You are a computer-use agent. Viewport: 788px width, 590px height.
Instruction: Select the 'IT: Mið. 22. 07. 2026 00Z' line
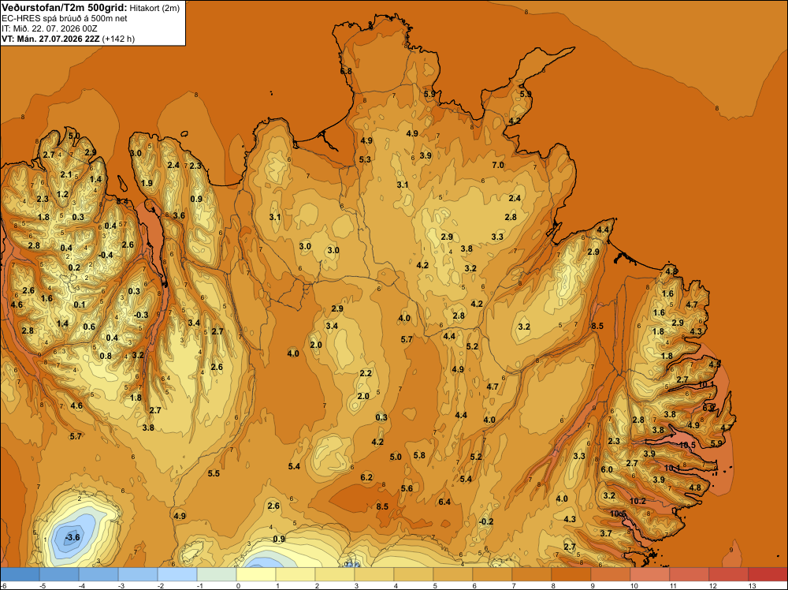click(x=49, y=28)
